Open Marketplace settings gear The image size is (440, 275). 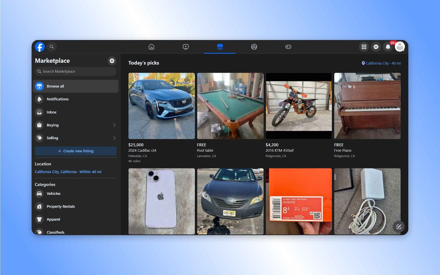(x=112, y=61)
